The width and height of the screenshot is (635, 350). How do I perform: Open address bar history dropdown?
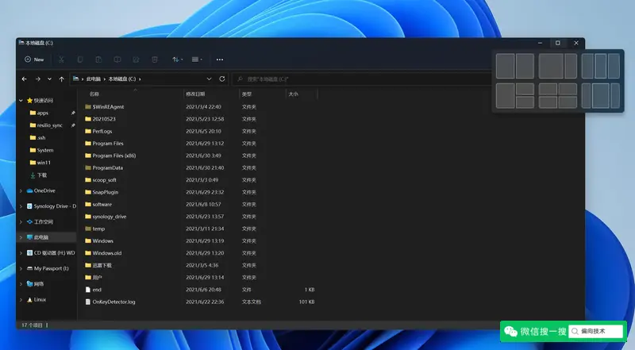(x=209, y=79)
